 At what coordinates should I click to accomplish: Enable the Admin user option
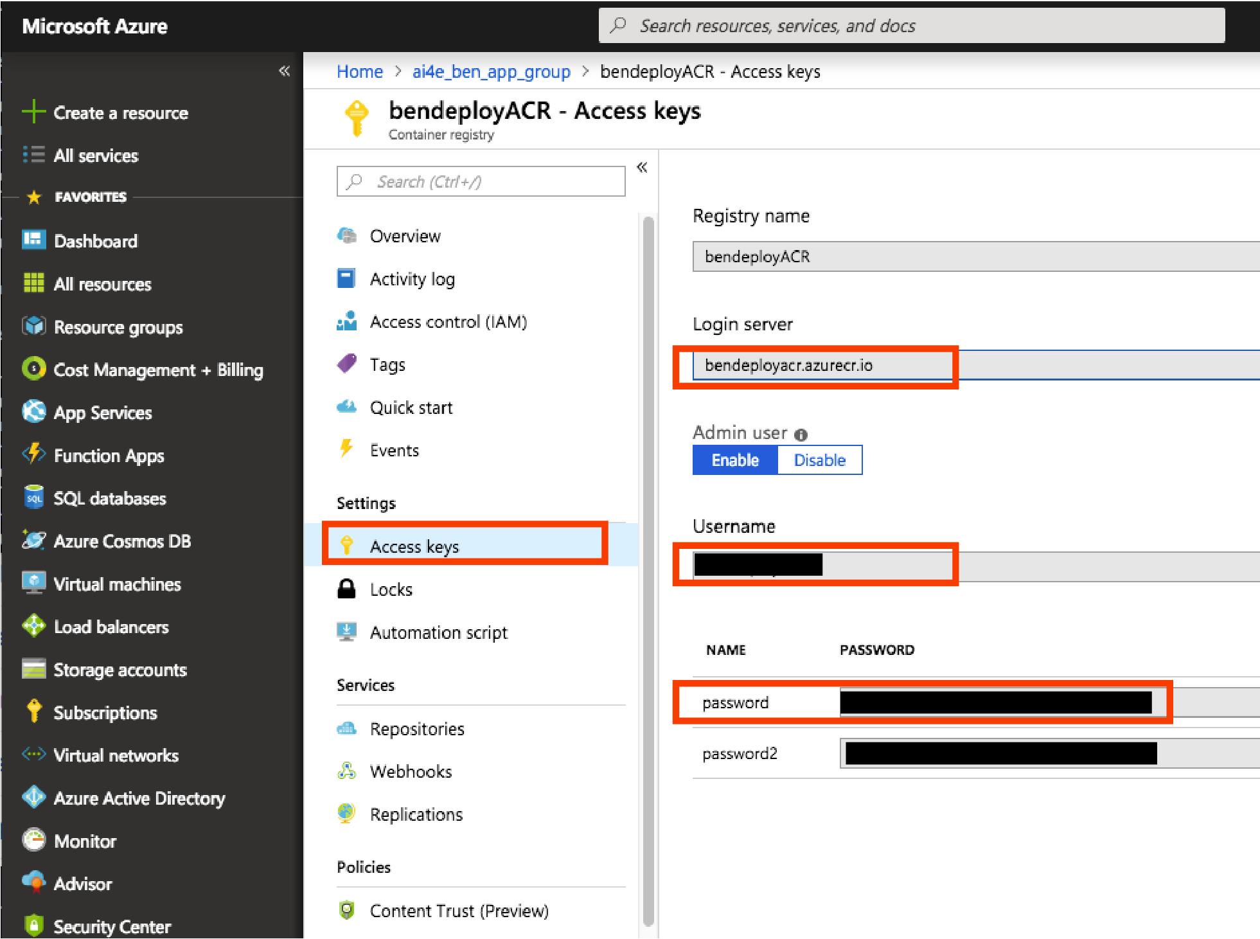coord(735,460)
